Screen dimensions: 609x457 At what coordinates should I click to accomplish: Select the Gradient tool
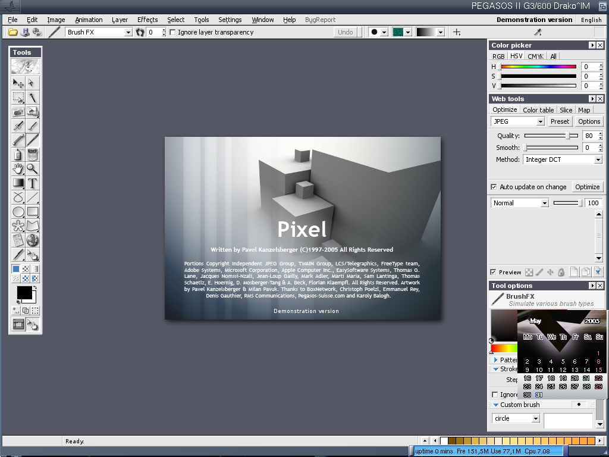[18, 183]
